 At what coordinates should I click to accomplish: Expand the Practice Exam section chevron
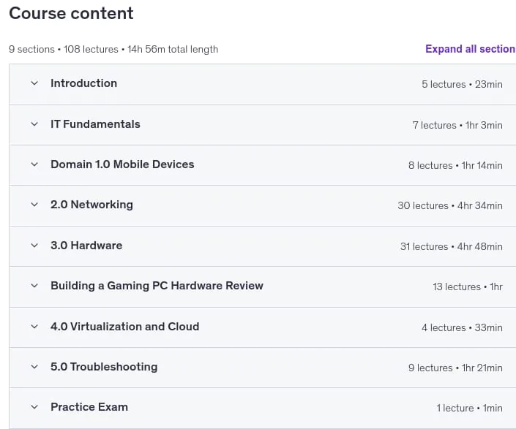[x=34, y=407]
